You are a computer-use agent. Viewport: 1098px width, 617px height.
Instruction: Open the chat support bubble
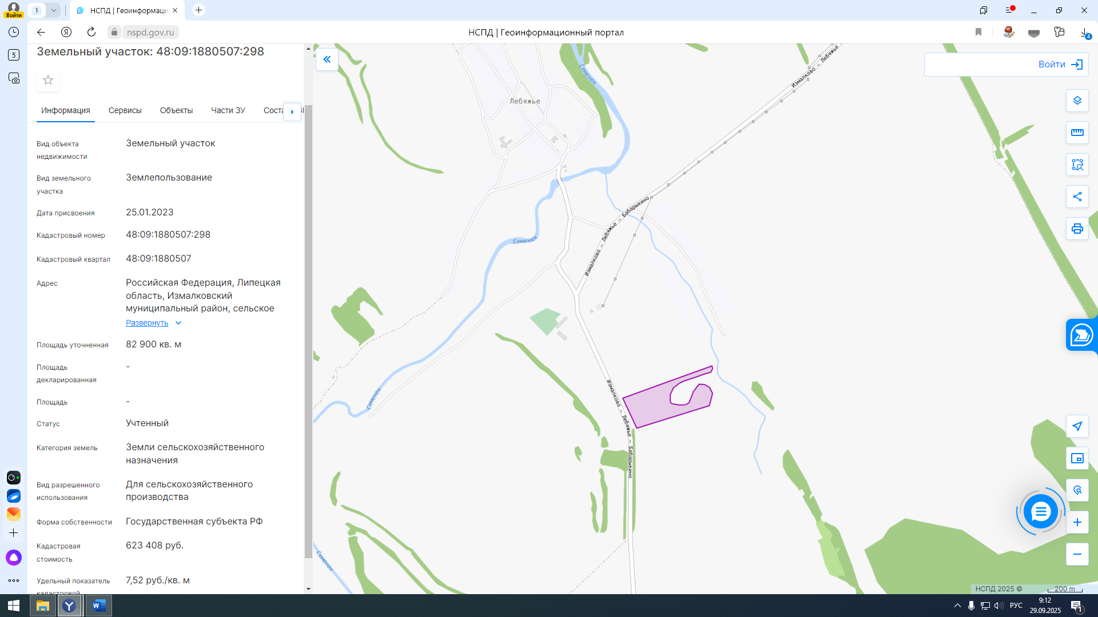[1040, 511]
